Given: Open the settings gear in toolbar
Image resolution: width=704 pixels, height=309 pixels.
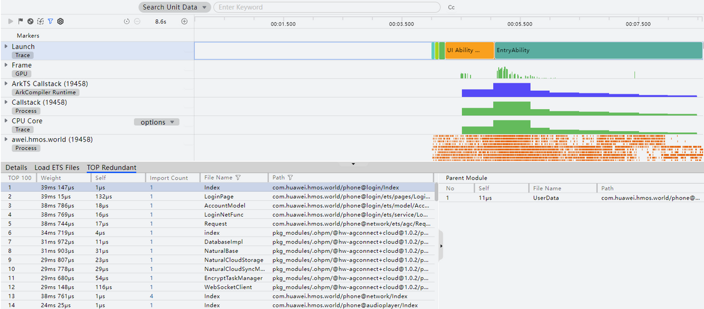Looking at the screenshot, I should pos(60,21).
